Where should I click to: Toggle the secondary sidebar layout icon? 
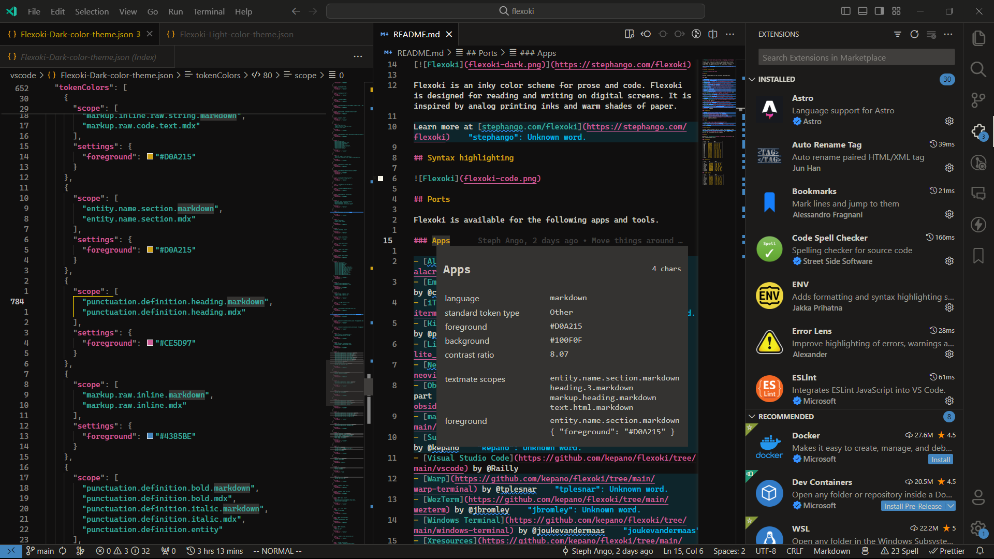(x=879, y=10)
